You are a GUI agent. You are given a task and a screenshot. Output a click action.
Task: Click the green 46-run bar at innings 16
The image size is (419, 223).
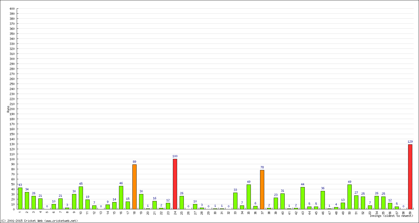pyautogui.click(x=121, y=198)
